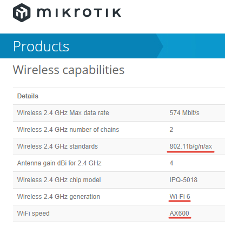Viewport: 225px width, 227px height.
Task: Click the 574 Mbit/s value
Action: point(184,113)
